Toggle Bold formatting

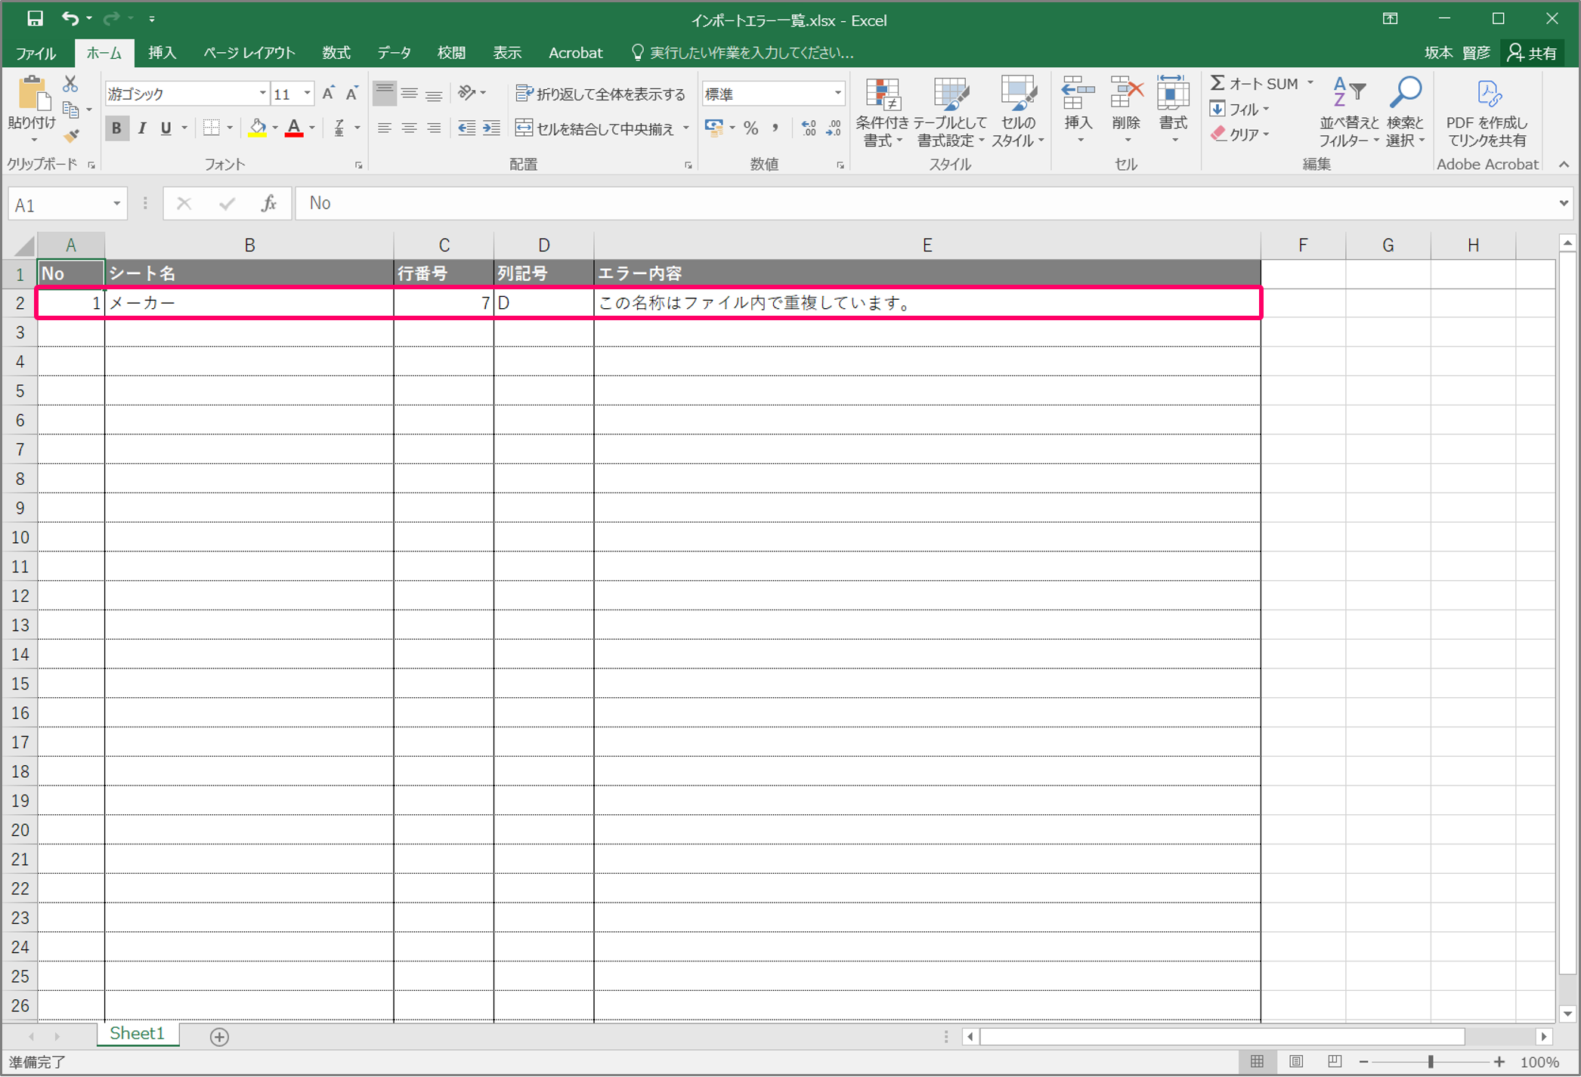(116, 128)
